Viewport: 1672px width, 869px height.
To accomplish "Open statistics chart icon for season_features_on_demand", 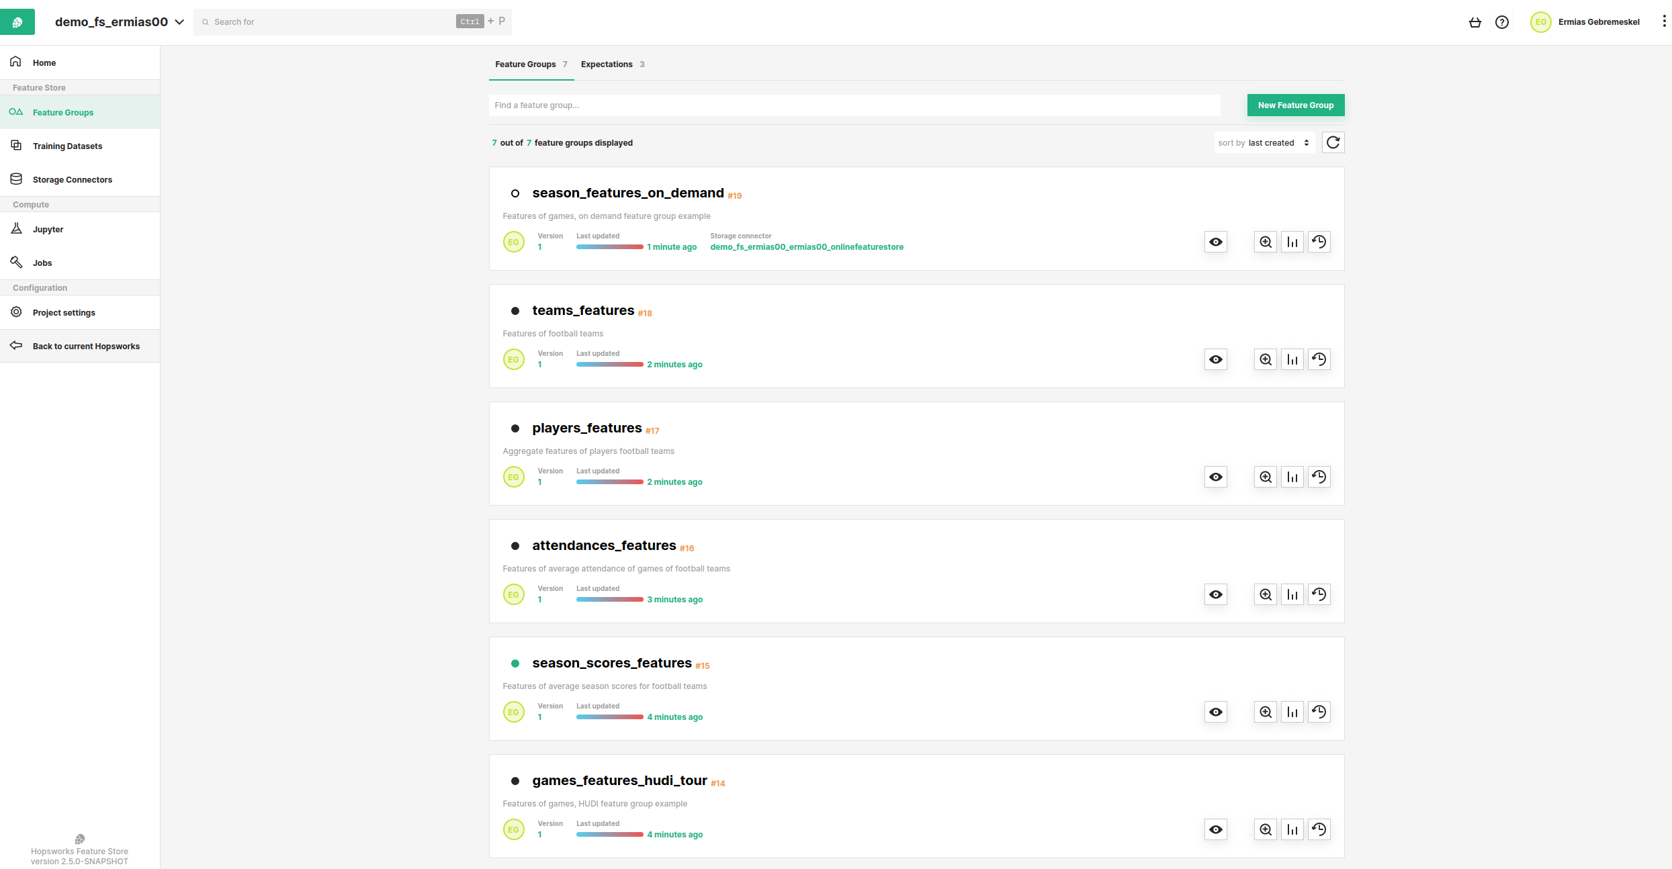I will pyautogui.click(x=1292, y=242).
